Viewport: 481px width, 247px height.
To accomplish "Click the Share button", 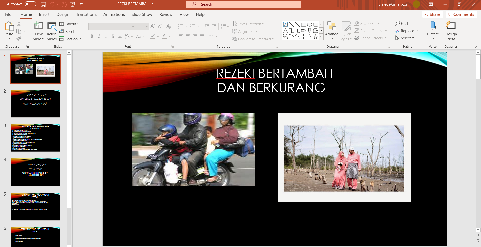I will 432,14.
